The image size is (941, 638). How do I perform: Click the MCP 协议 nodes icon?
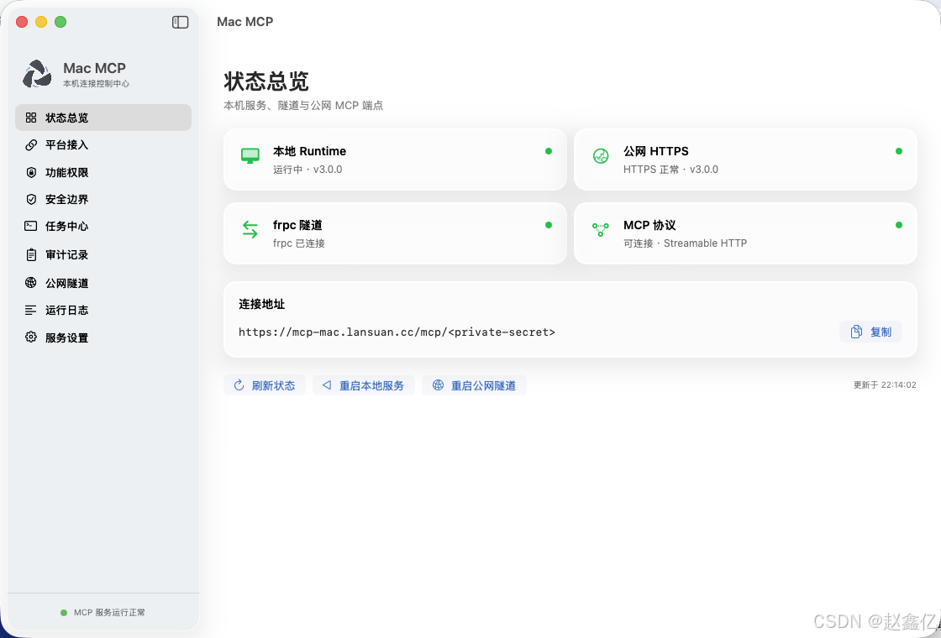[x=601, y=229]
